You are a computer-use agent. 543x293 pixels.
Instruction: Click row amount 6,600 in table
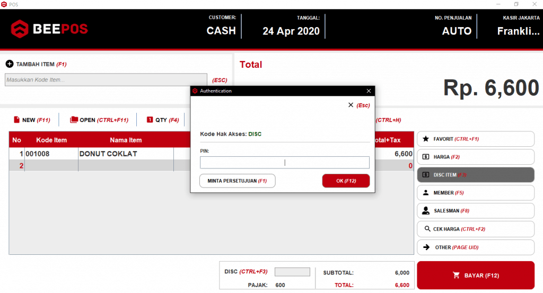(x=404, y=154)
